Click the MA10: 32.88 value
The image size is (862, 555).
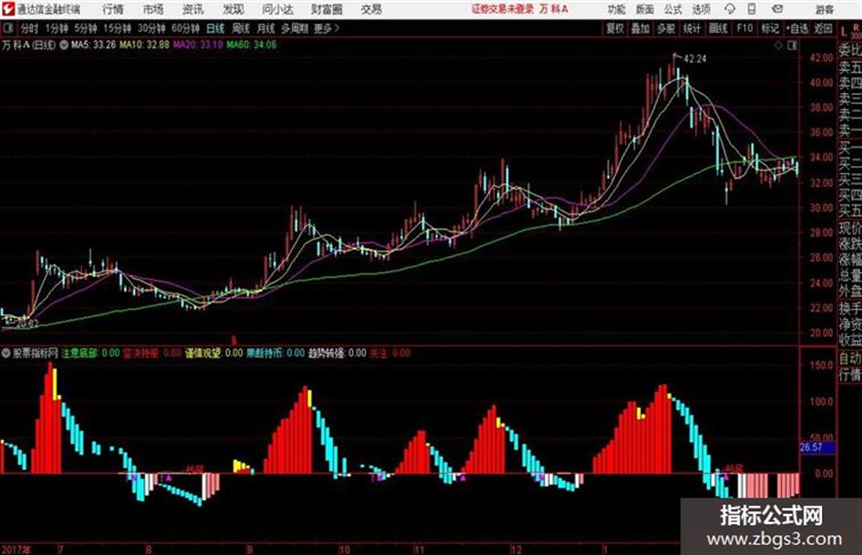[145, 45]
